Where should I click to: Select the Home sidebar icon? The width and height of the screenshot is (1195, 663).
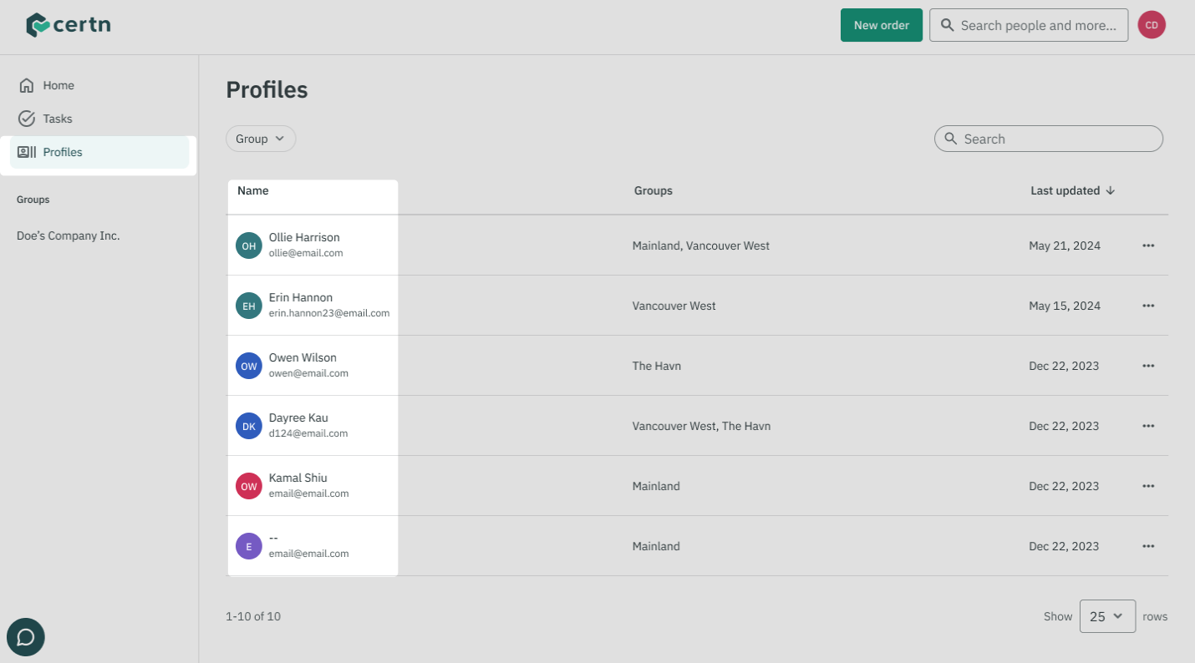26,85
